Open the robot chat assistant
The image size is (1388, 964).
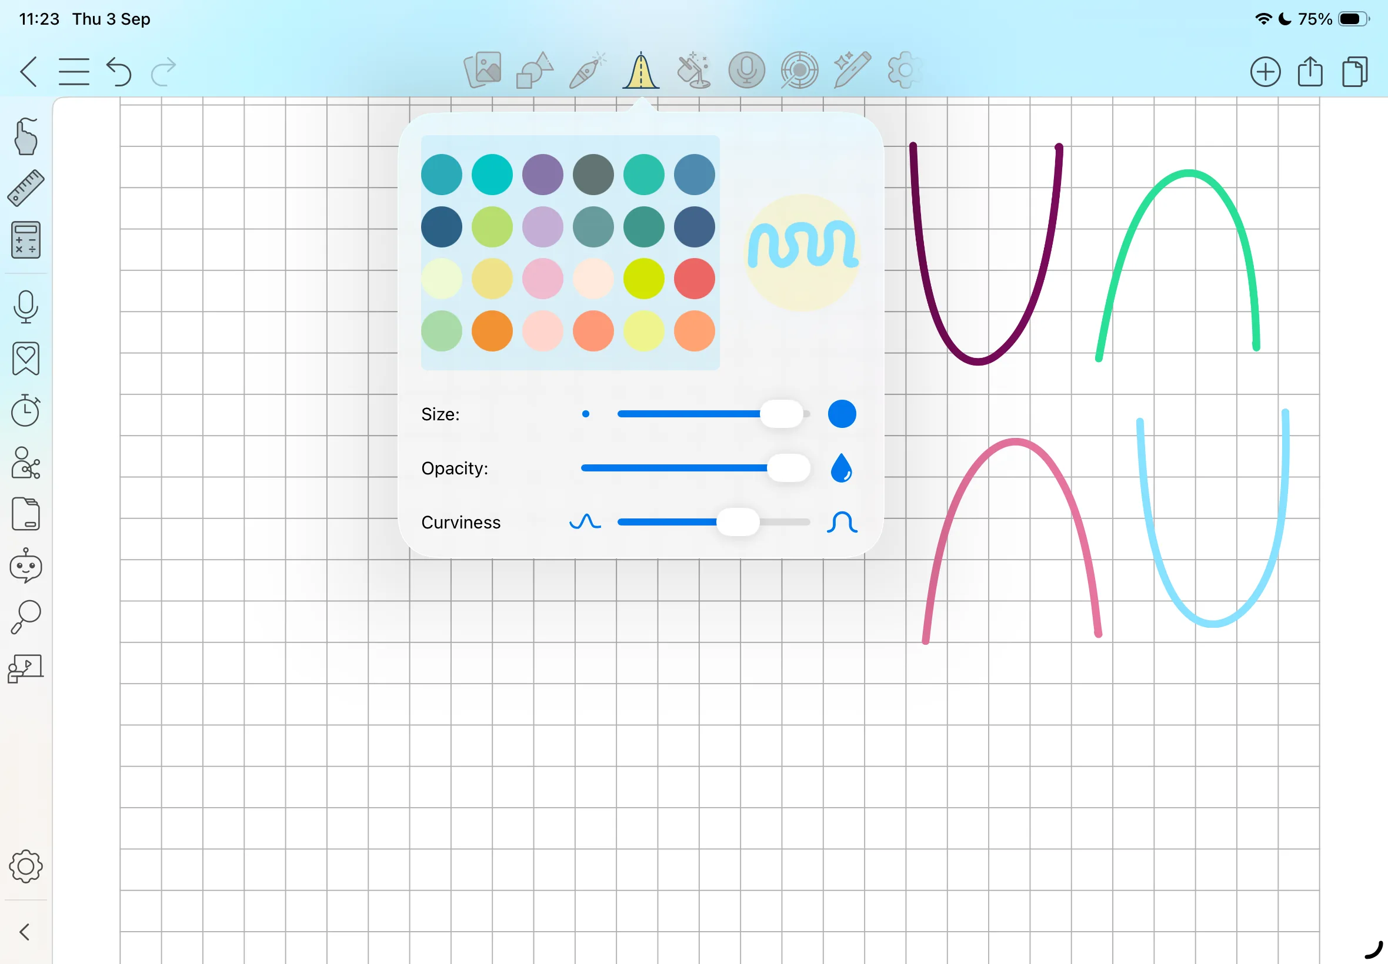pos(25,566)
